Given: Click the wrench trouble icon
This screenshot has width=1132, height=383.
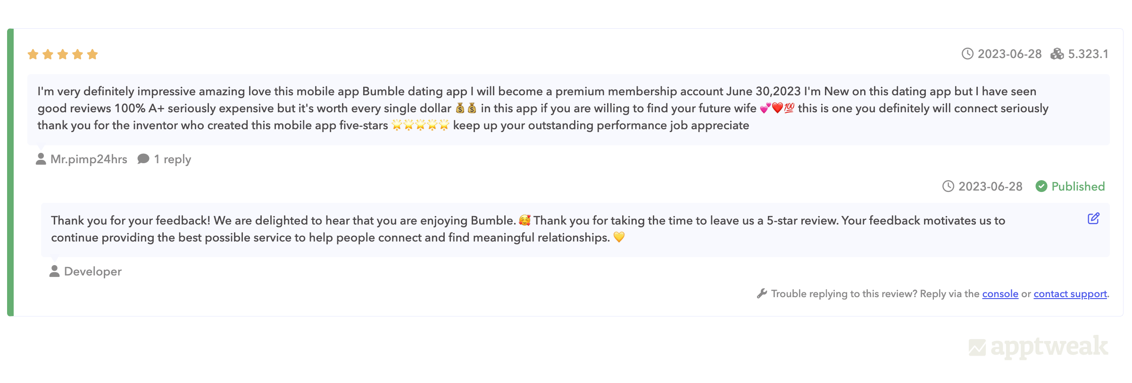Looking at the screenshot, I should pyautogui.click(x=762, y=293).
